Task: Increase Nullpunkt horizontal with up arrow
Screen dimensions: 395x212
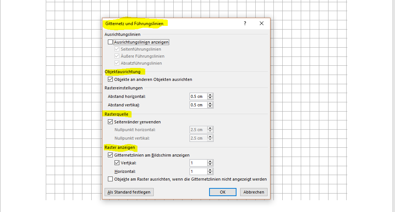Action: click(x=210, y=128)
